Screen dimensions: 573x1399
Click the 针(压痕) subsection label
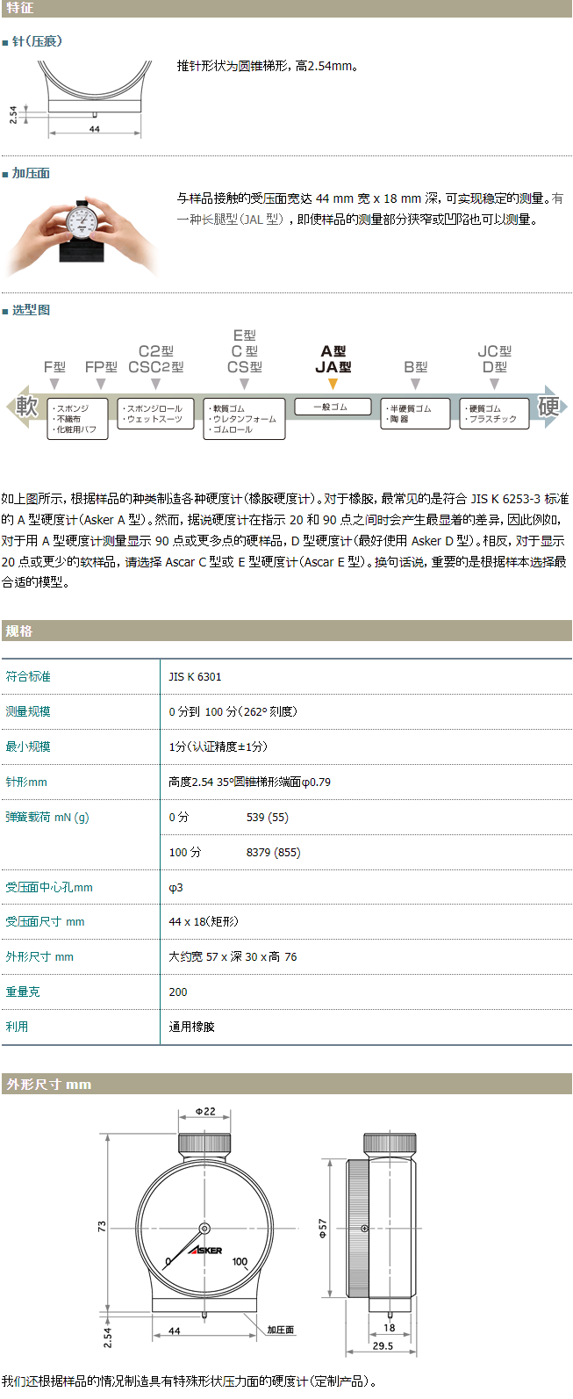37,41
